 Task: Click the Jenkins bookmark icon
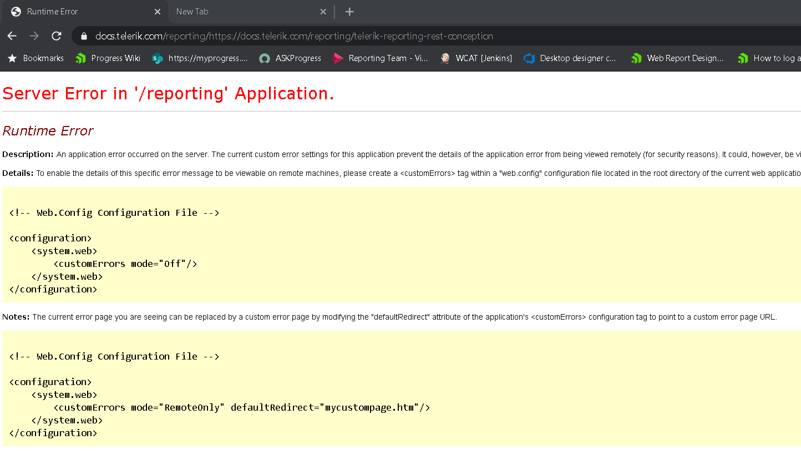pyautogui.click(x=445, y=58)
